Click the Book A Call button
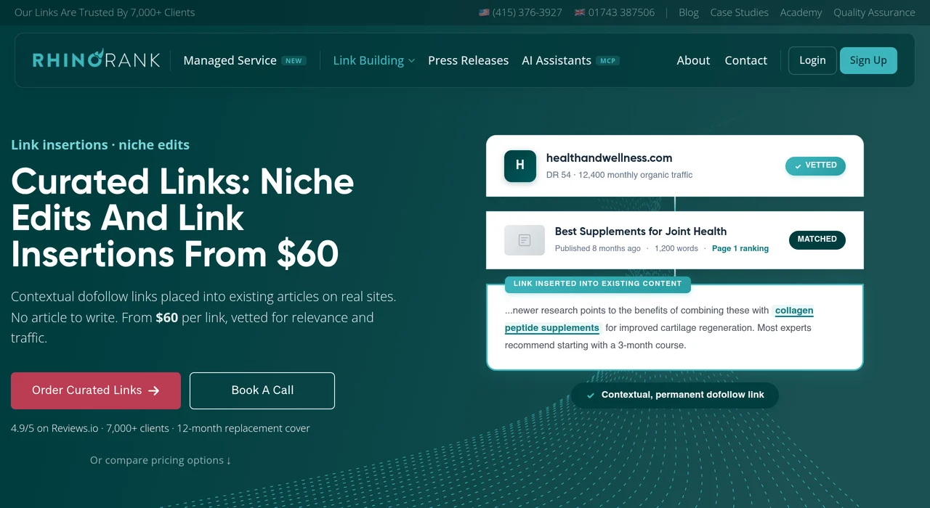 pos(262,390)
